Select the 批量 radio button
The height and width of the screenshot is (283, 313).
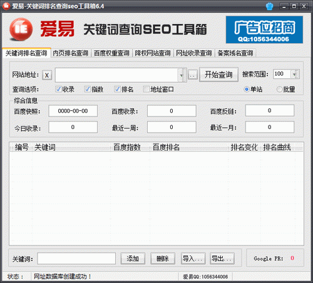pyautogui.click(x=279, y=90)
